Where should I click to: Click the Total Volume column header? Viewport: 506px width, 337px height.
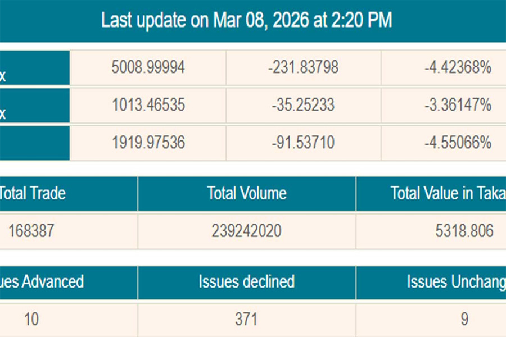(247, 194)
